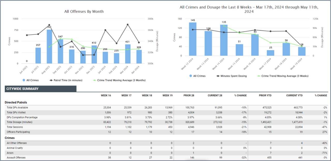Click the All Offenses By Month chart title
The height and width of the screenshot is (161, 331).
tap(84, 11)
